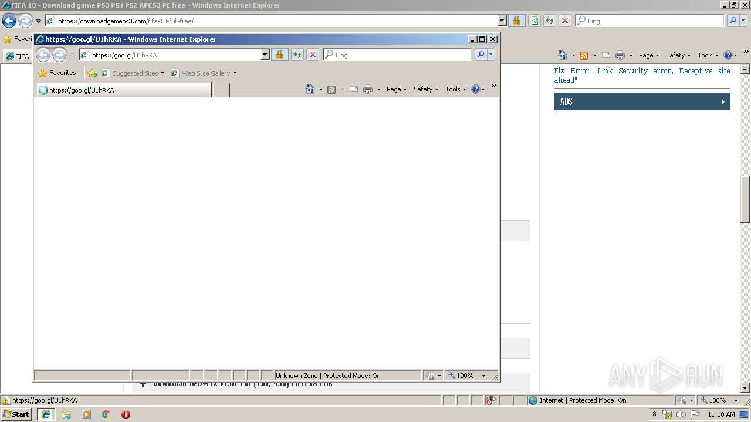Open the Tools menu in the popup window

click(456, 89)
